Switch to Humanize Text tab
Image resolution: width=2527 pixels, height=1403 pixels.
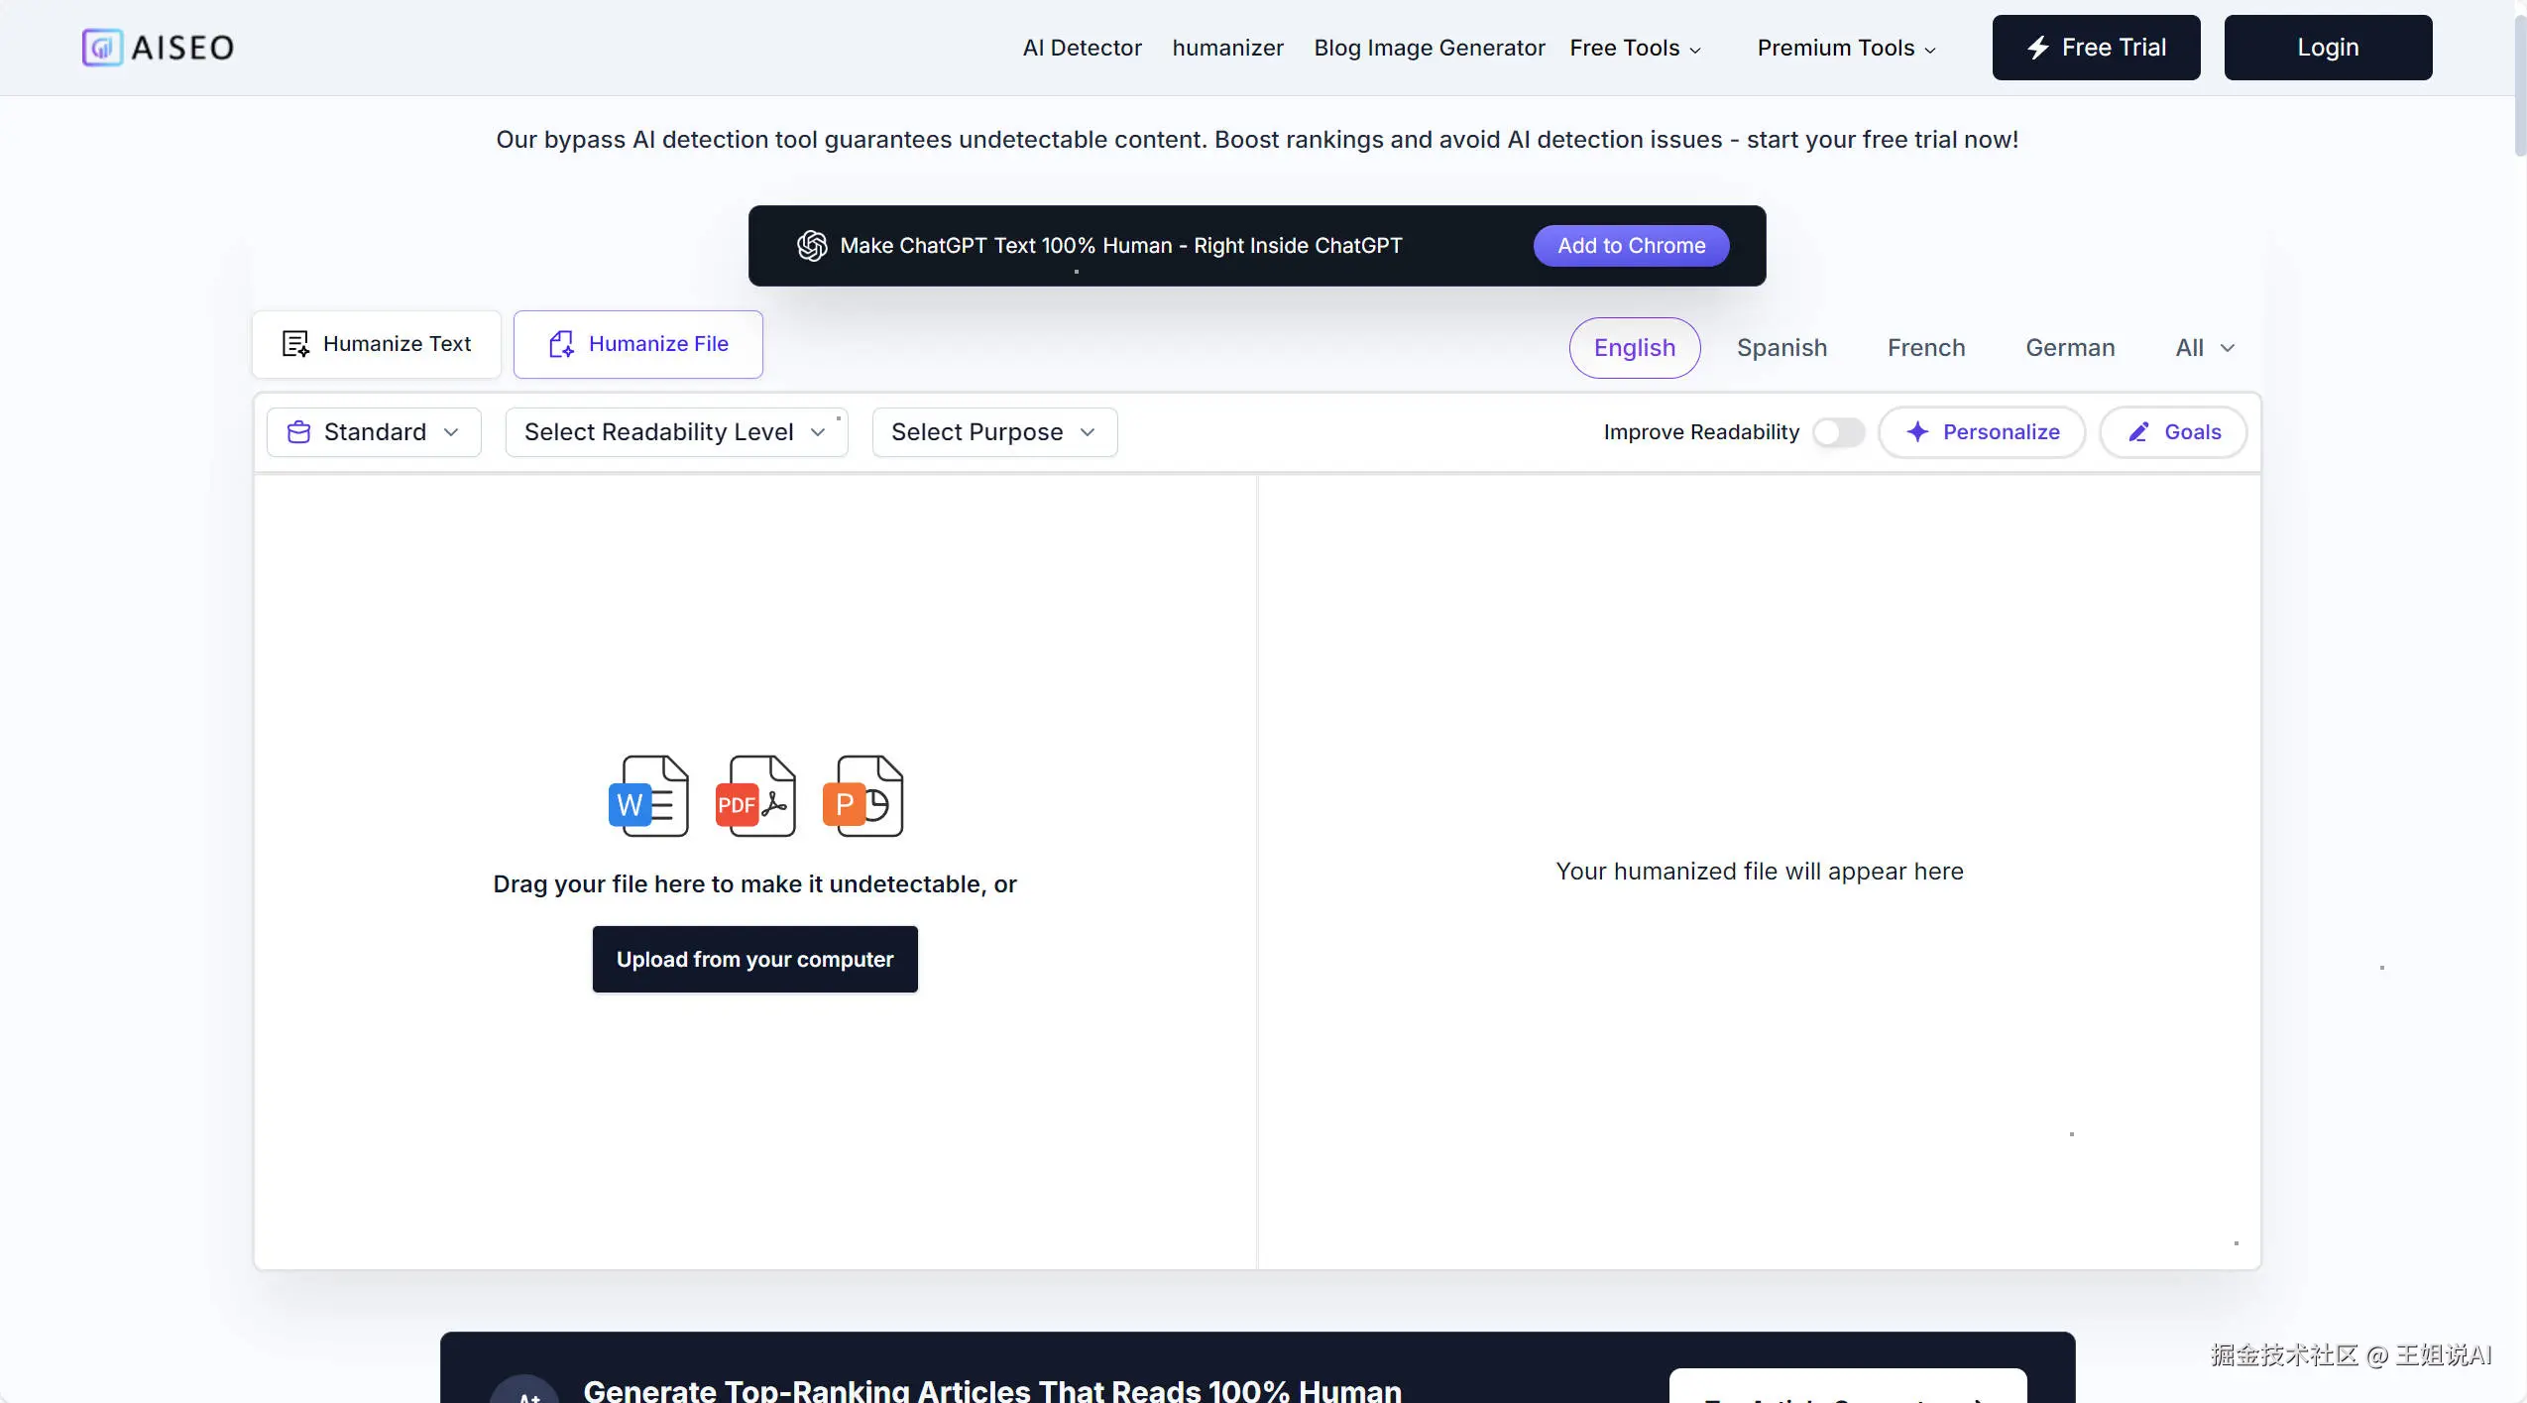[377, 344]
